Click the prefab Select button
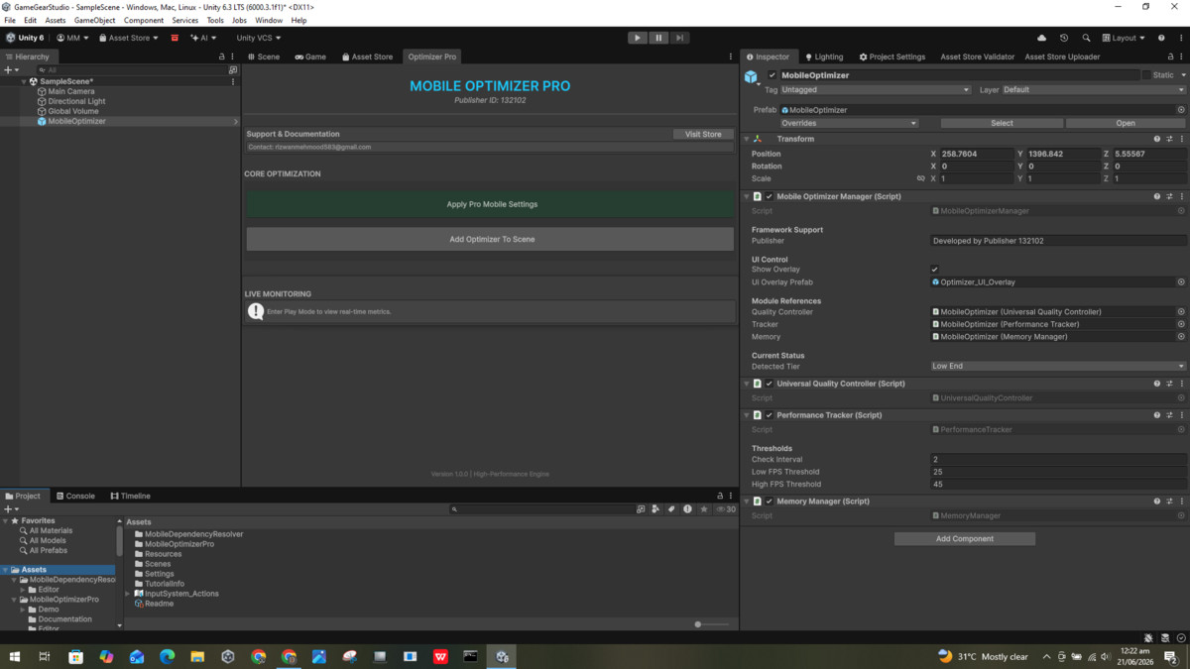The image size is (1190, 669). click(1002, 123)
